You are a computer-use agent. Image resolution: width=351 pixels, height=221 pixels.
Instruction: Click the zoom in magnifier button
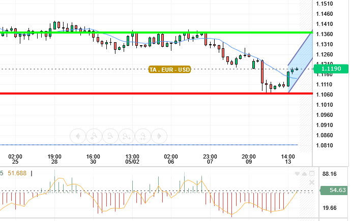pyautogui.click(x=94, y=136)
